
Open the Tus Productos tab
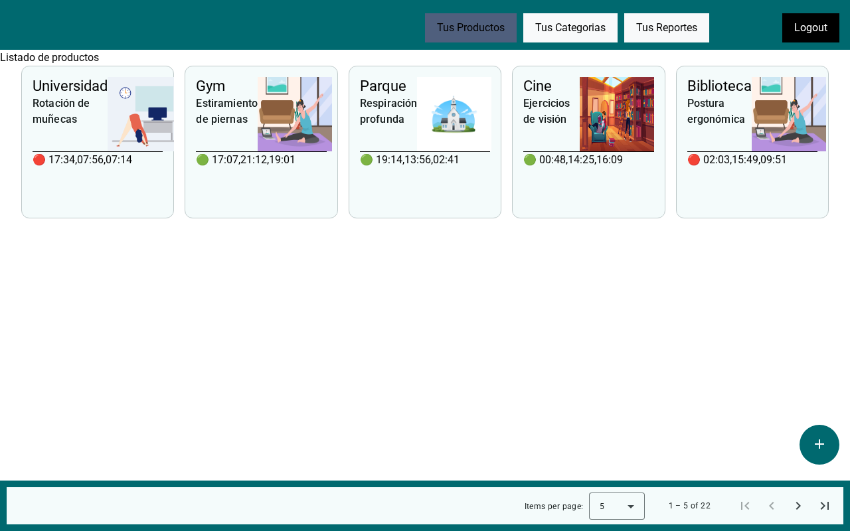[471, 28]
